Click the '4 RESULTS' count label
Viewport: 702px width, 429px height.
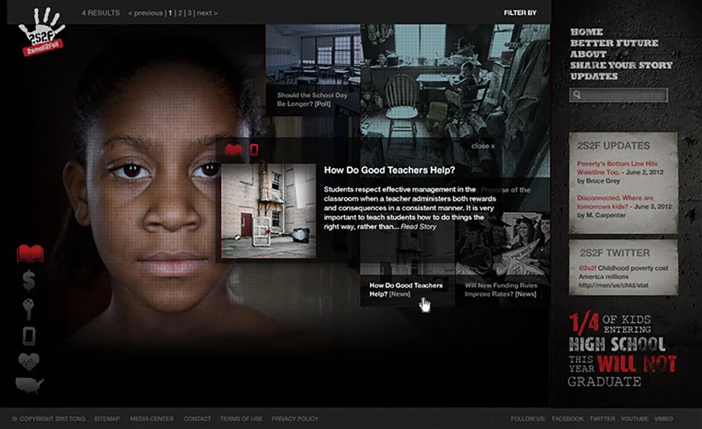(x=101, y=13)
